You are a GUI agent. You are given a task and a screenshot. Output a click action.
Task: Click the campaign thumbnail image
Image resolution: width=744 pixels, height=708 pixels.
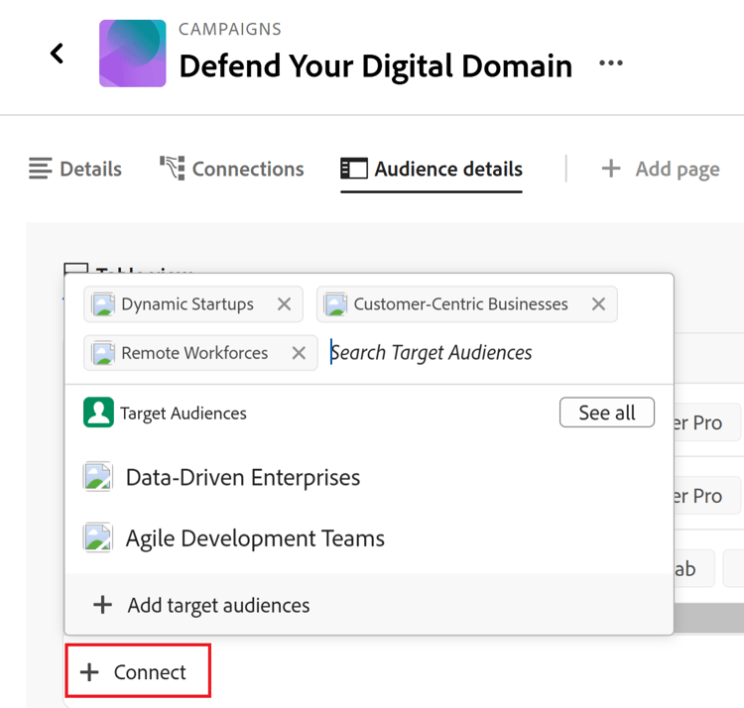pos(133,54)
